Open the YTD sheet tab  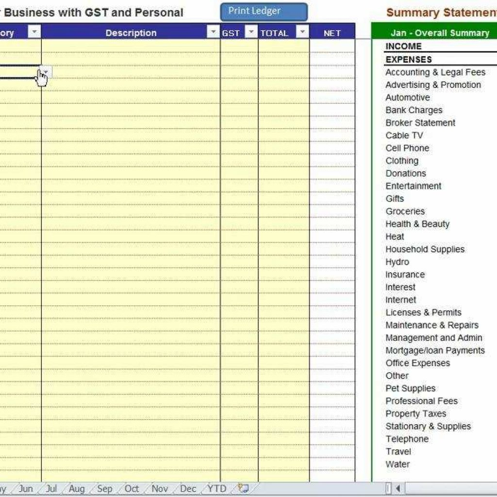pos(217,488)
